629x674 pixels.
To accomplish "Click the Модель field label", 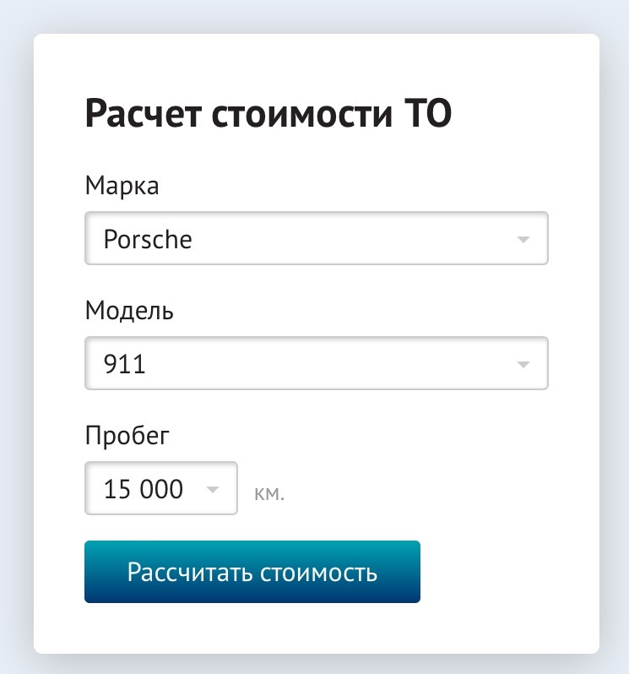I will [x=129, y=311].
